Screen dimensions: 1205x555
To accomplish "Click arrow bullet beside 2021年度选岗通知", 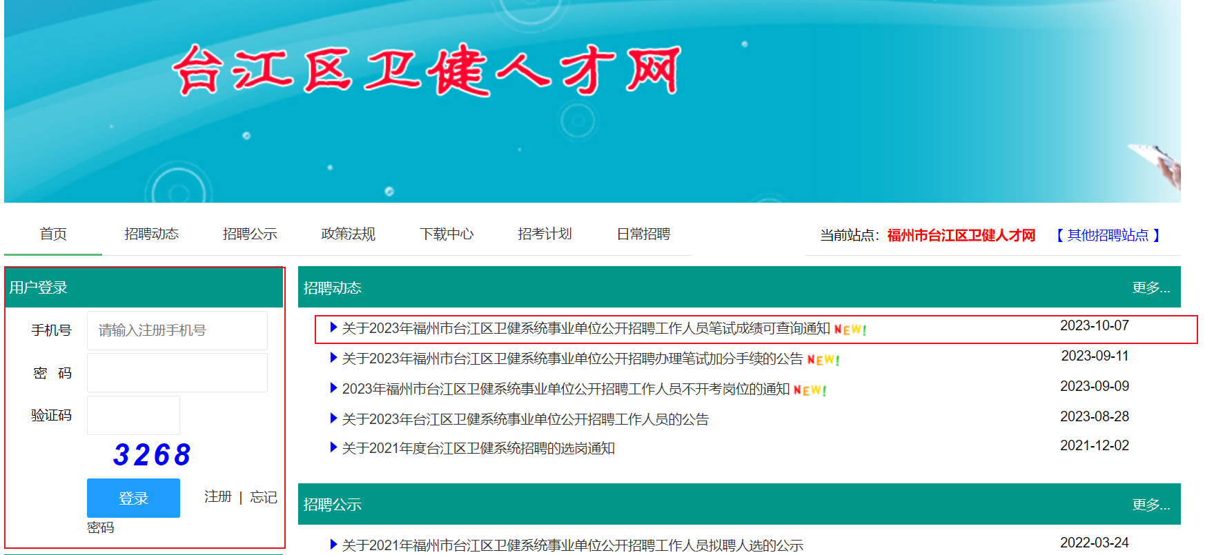I will pyautogui.click(x=333, y=448).
